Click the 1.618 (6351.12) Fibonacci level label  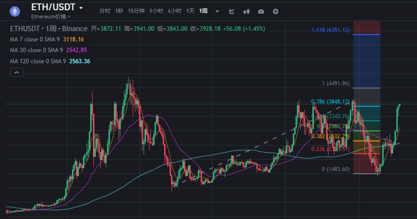coord(330,30)
